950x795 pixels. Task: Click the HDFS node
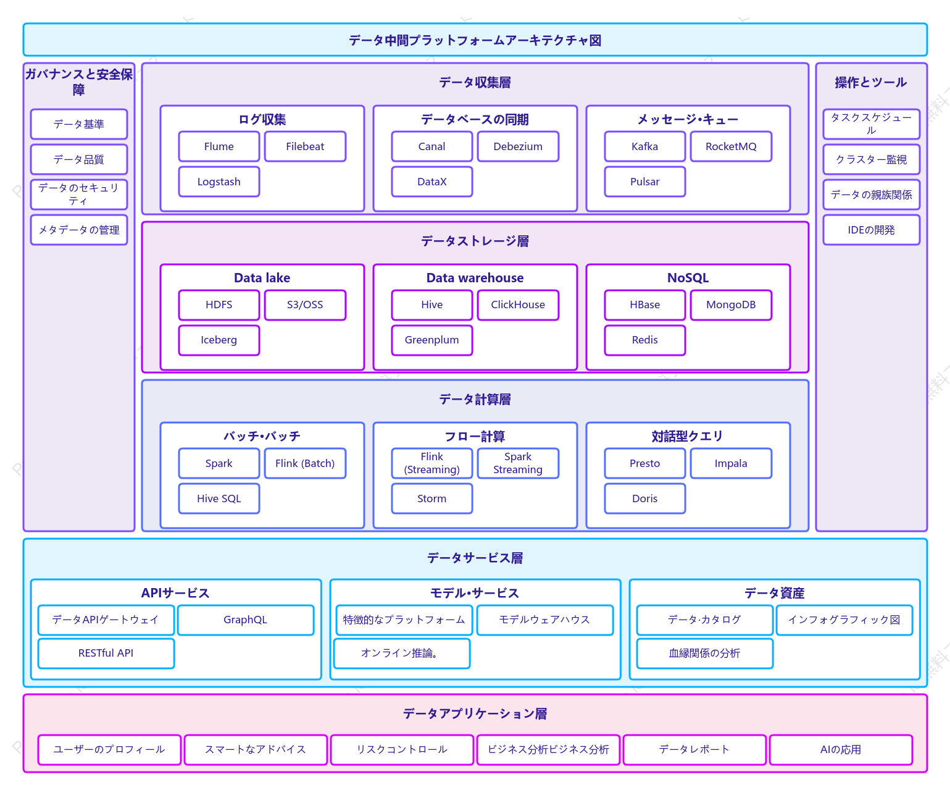pyautogui.click(x=219, y=305)
